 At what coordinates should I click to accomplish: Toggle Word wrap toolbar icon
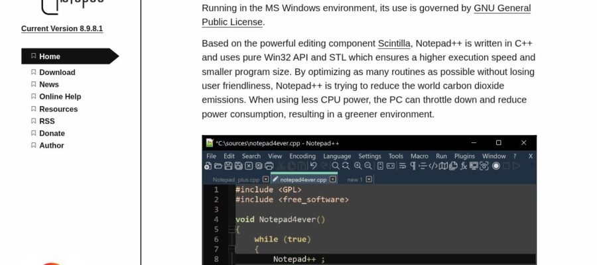coord(403,166)
